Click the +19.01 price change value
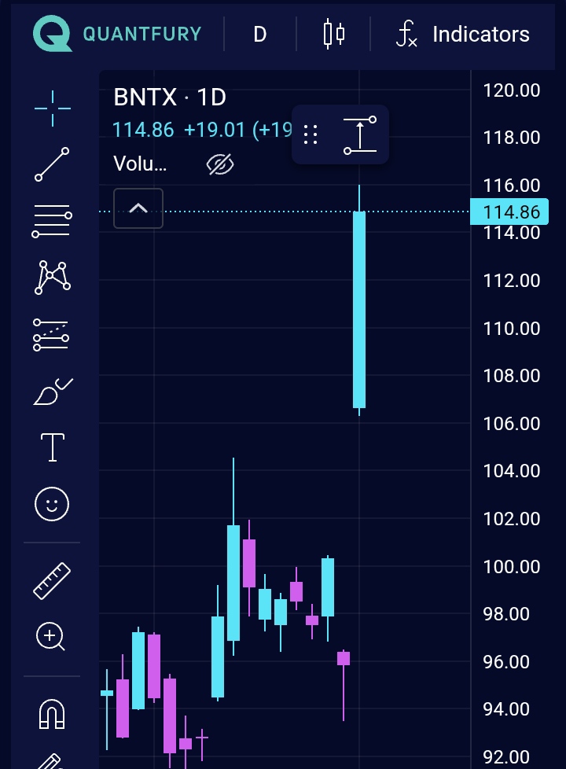This screenshot has width=566, height=769. pyautogui.click(x=215, y=130)
